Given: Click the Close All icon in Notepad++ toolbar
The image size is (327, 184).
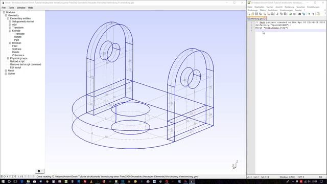Looking at the screenshot, I should tap(268, 14).
